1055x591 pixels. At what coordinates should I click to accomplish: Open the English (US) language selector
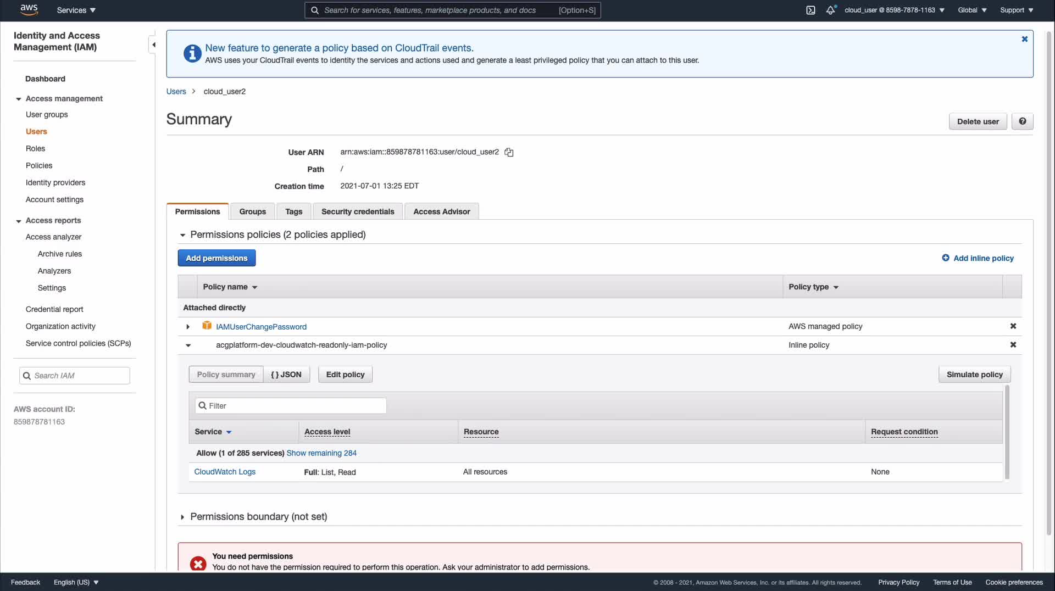[x=76, y=582]
